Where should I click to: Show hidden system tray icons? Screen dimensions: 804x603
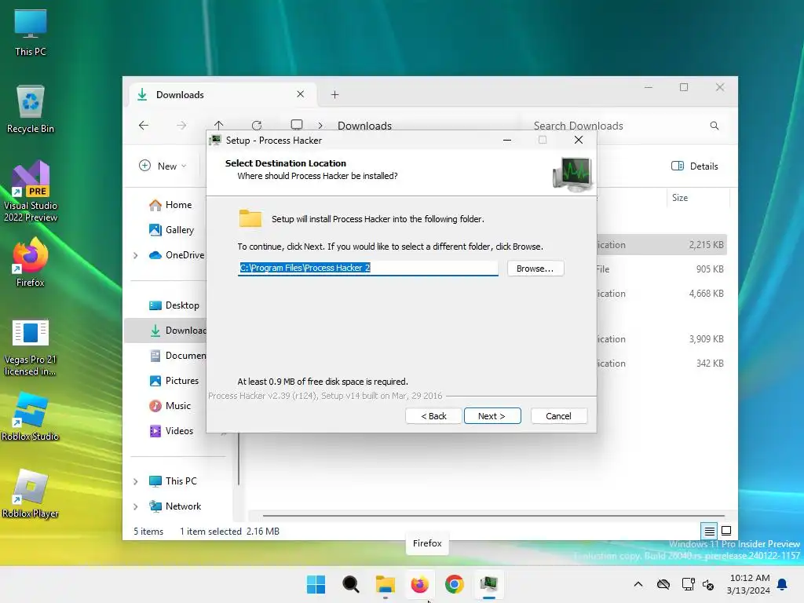pyautogui.click(x=638, y=584)
